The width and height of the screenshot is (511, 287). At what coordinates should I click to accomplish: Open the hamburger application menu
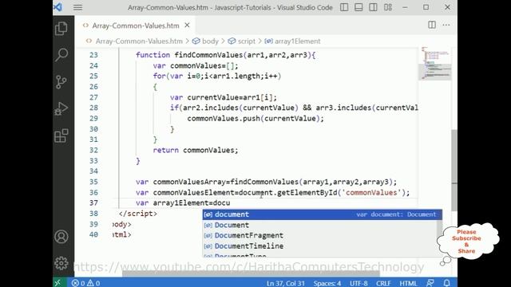[77, 7]
